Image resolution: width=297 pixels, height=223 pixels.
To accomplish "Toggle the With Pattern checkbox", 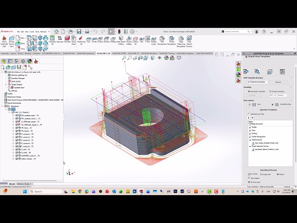I will [x=249, y=178].
